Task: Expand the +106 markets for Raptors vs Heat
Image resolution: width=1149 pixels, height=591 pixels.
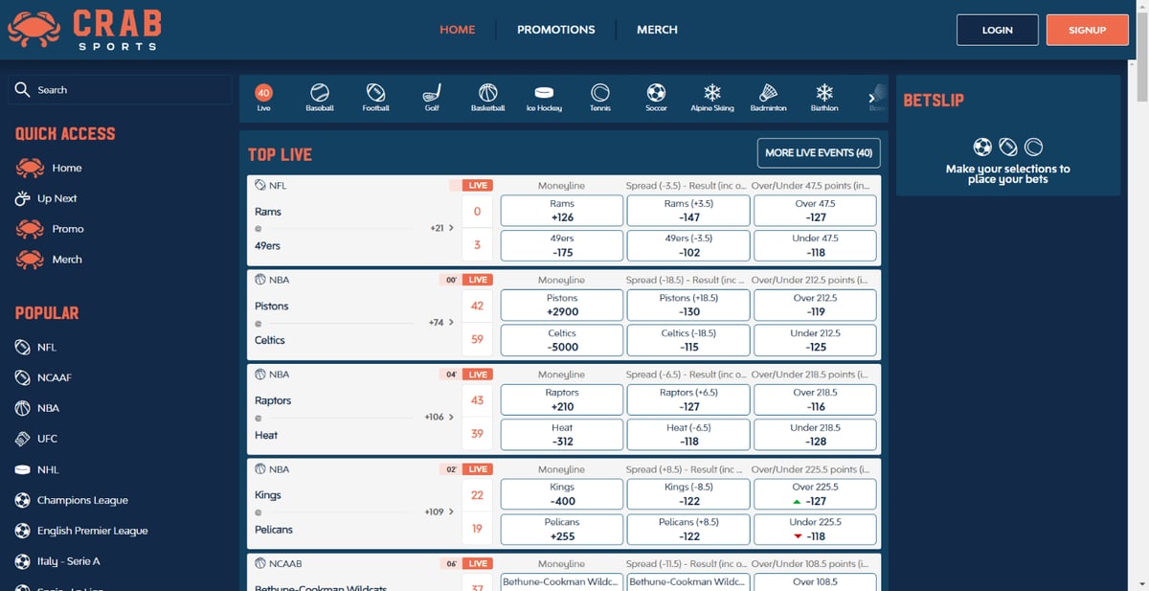Action: pos(440,417)
